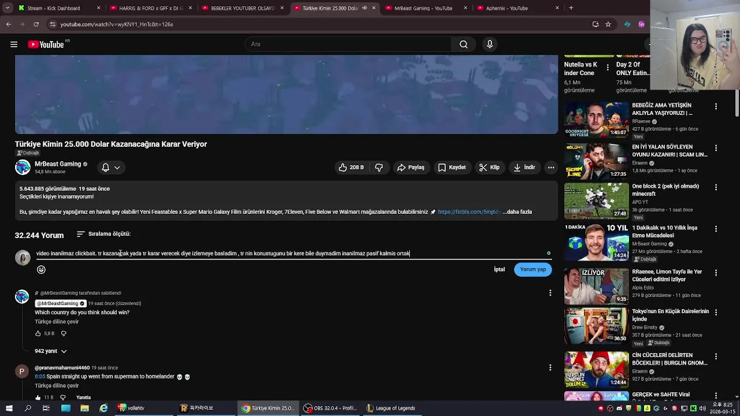Image resolution: width=740 pixels, height=416 pixels.
Task: Dislike the pinned MrBeastGaming comment
Action: tap(64, 333)
